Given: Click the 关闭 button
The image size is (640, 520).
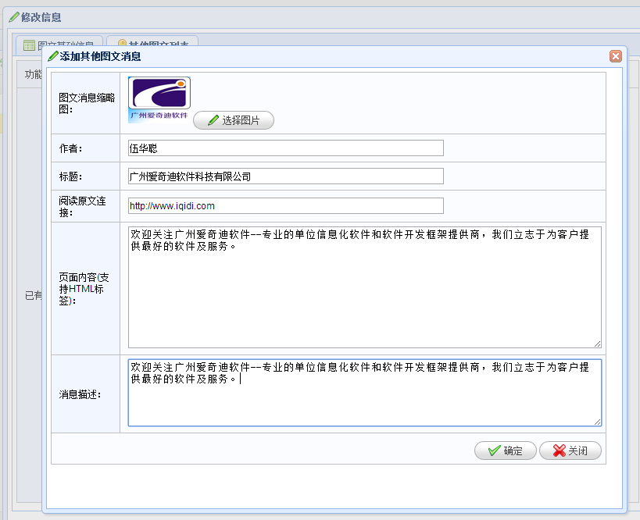Looking at the screenshot, I should [570, 451].
